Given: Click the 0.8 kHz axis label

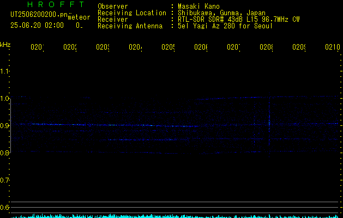Looking at the screenshot, I should pyautogui.click(x=5, y=153).
